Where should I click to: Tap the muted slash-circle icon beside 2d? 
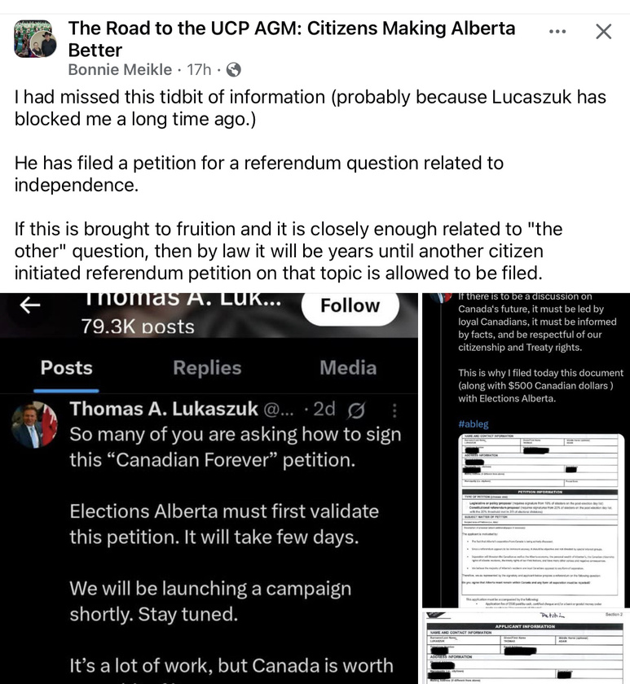[356, 410]
